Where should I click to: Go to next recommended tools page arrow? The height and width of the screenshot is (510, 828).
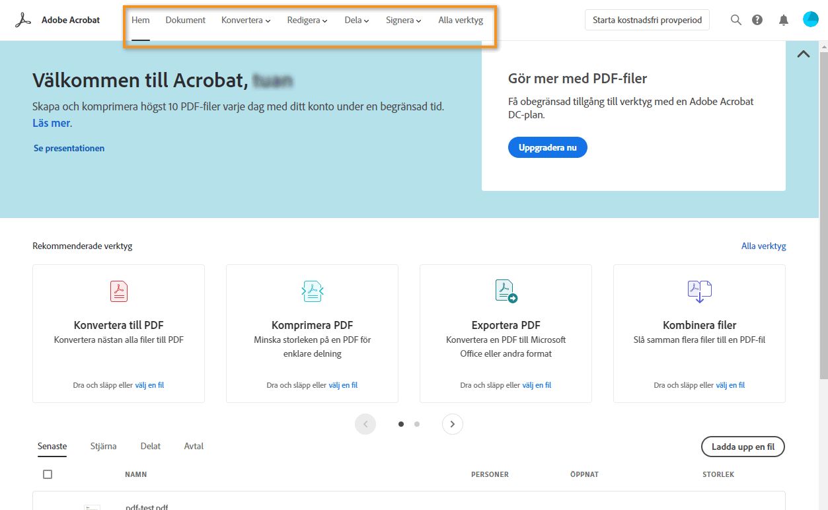coord(453,424)
